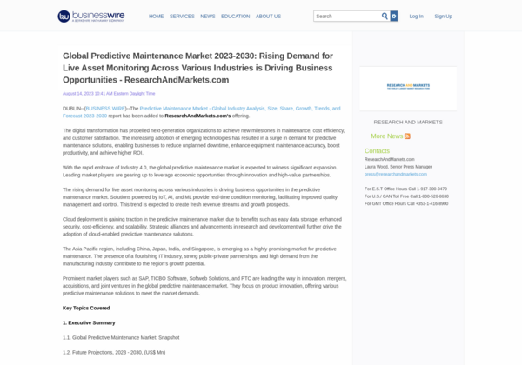Click the article headline text
Image resolution: width=522 pixels, height=365 pixels.
click(x=197, y=68)
